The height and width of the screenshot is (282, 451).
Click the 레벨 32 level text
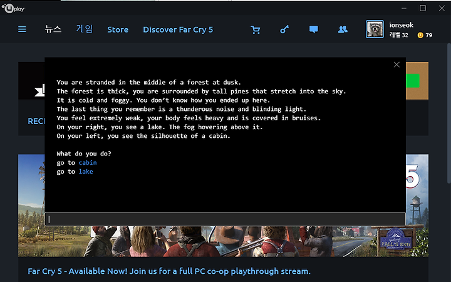tap(398, 35)
